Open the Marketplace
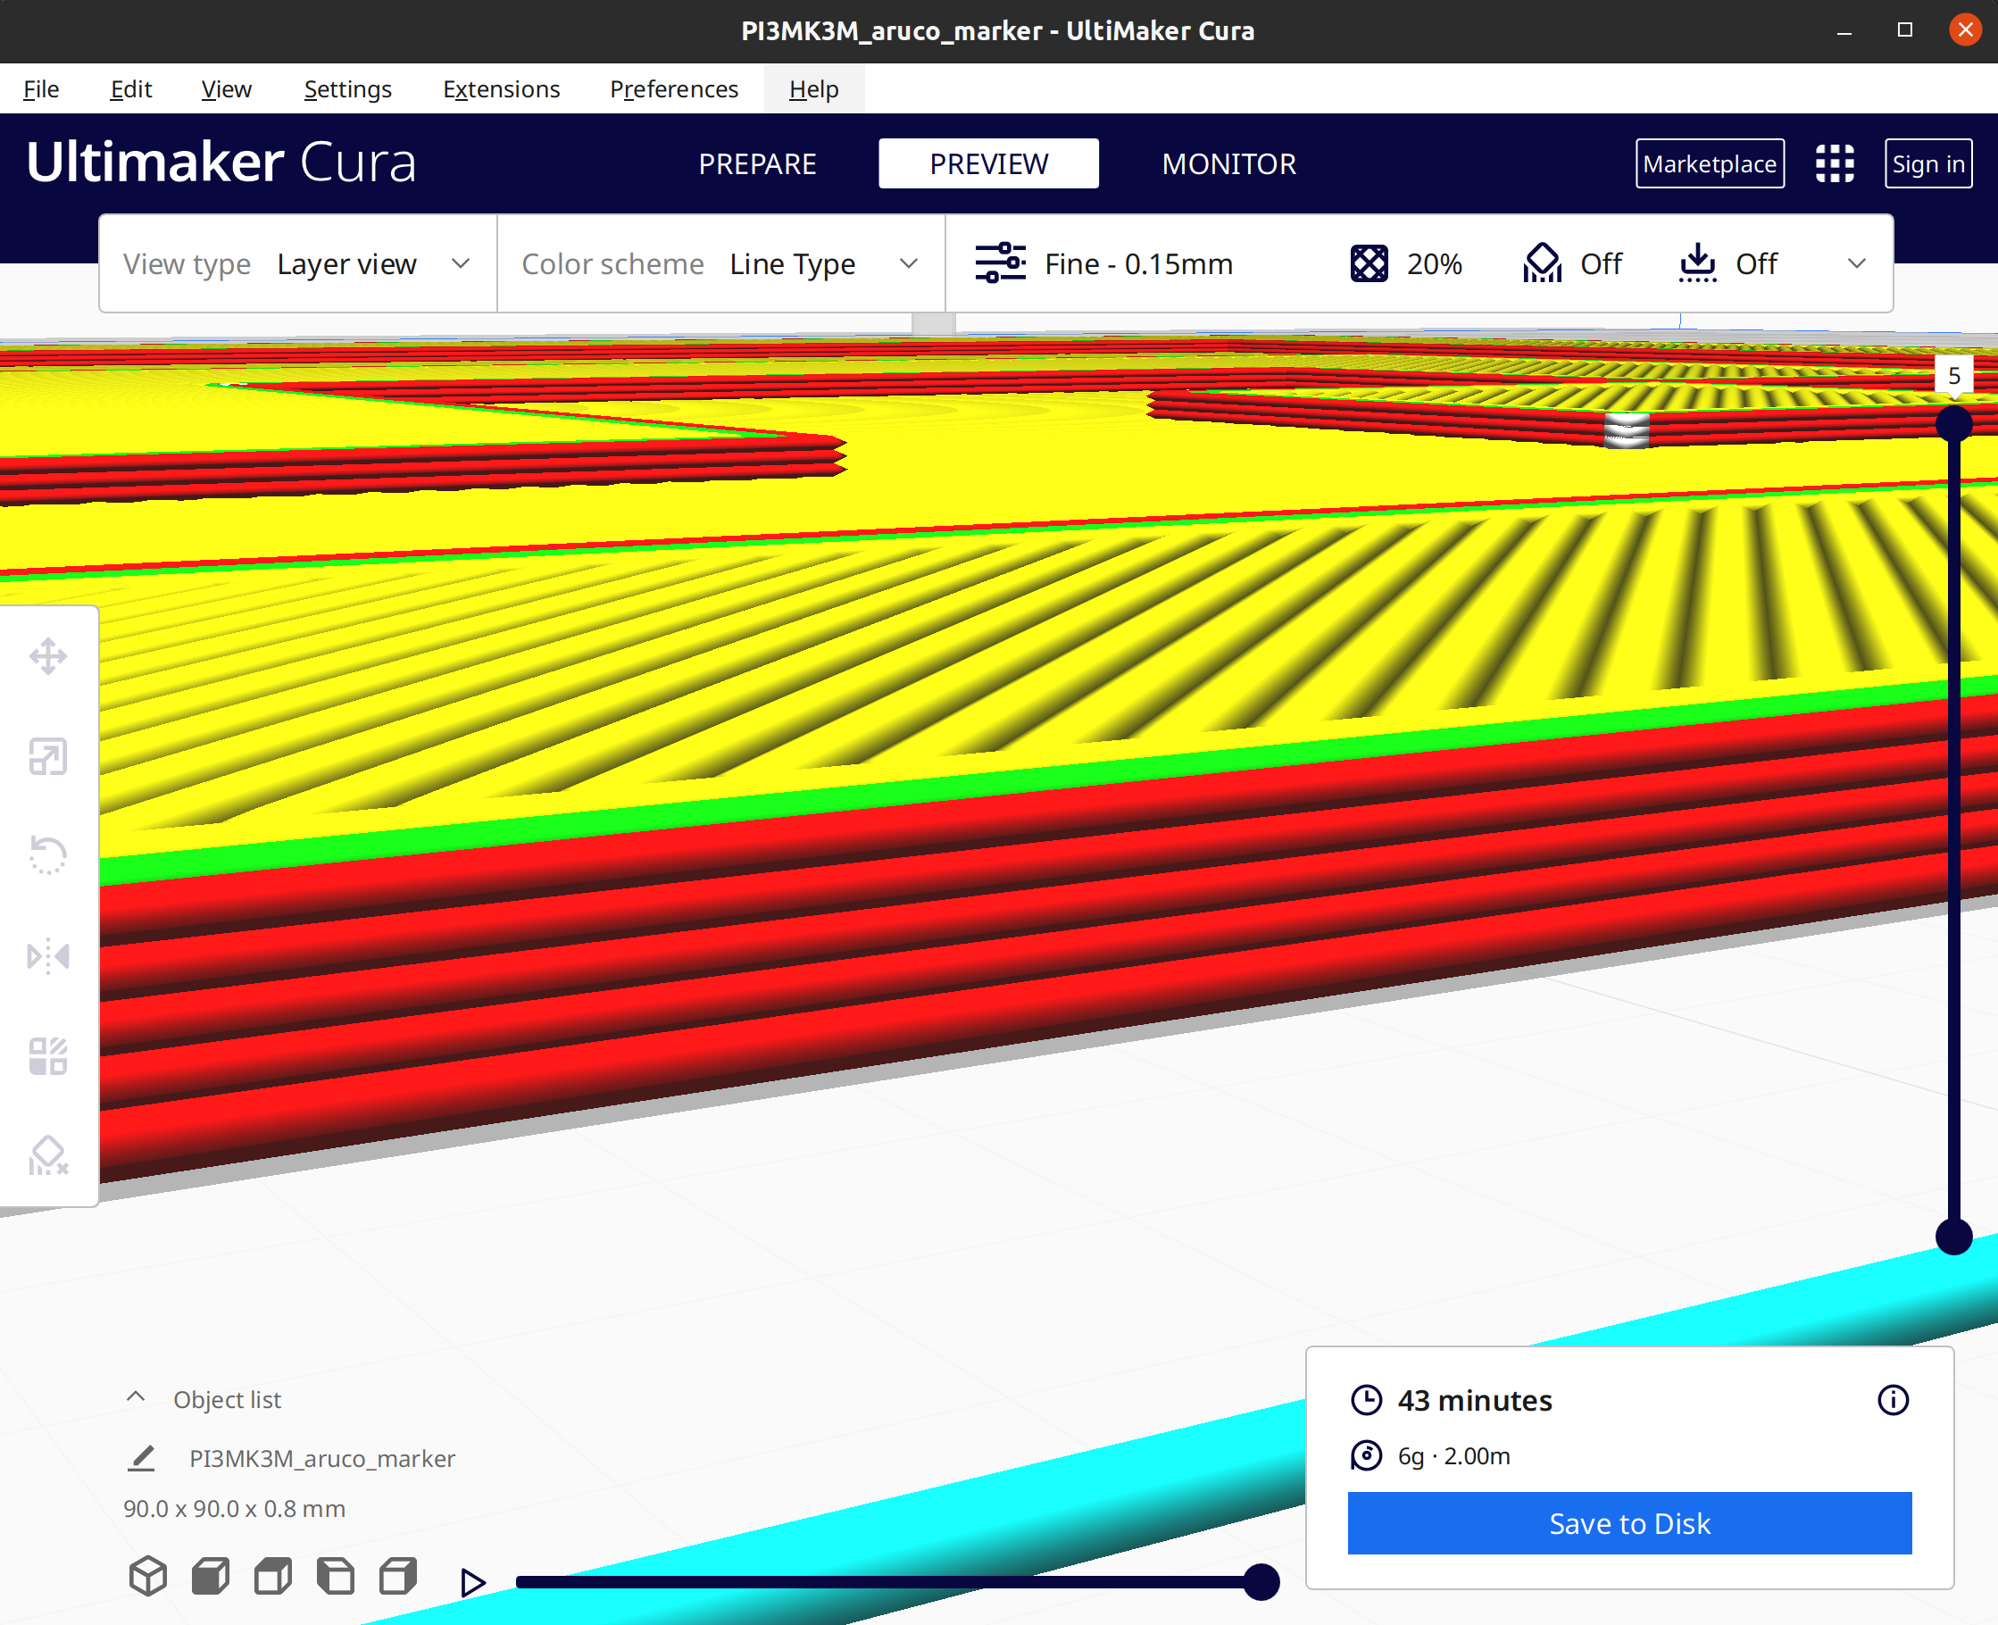This screenshot has width=1998, height=1625. click(1709, 163)
